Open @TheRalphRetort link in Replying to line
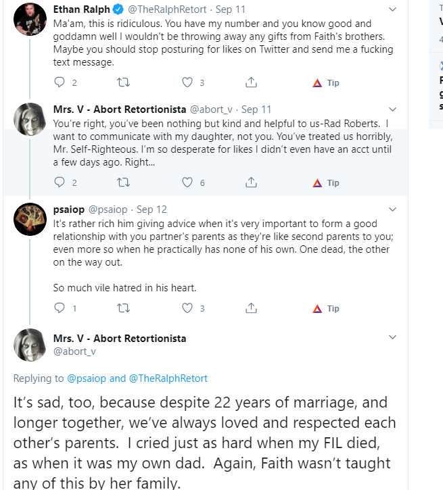 168,378
